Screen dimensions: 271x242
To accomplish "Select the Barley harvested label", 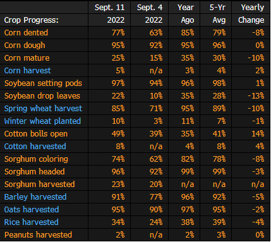I will [35, 197].
